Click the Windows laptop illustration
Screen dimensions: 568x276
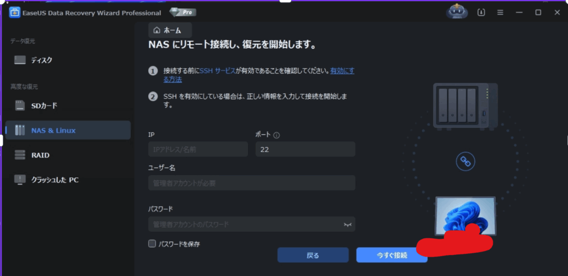465,216
